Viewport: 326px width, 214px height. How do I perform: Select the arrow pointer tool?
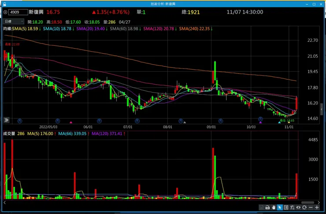280,207
